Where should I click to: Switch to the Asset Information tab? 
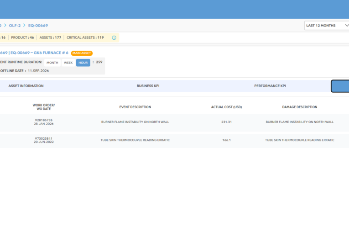pos(26,86)
